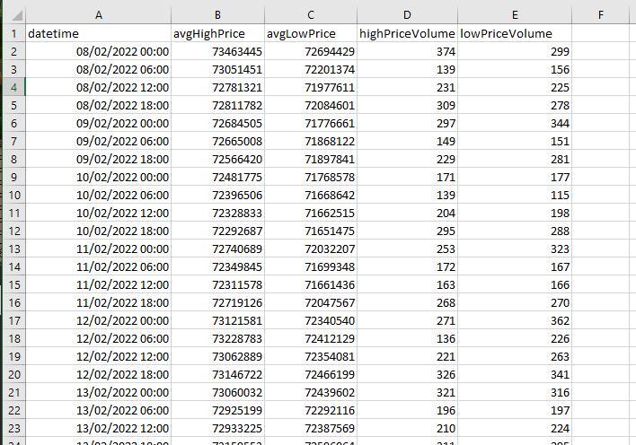Select avgHighPrice value 73146722
The height and width of the screenshot is (445, 636).
point(217,374)
